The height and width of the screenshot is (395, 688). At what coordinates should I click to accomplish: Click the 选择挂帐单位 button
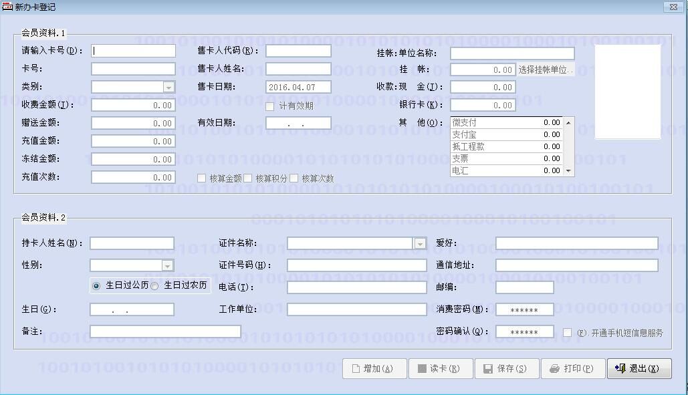pyautogui.click(x=546, y=70)
